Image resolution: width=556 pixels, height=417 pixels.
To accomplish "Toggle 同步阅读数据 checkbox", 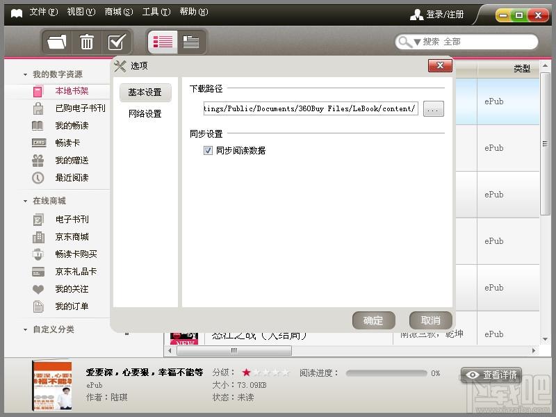I will click(208, 151).
